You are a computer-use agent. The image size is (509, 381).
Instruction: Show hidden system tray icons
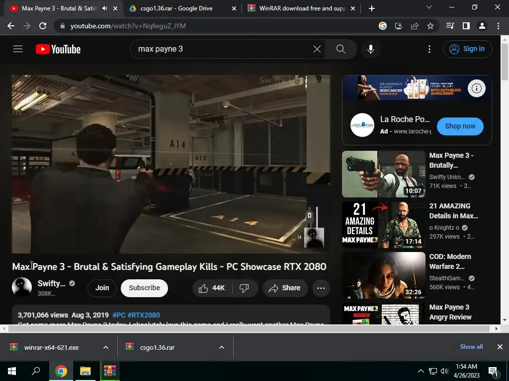point(421,371)
